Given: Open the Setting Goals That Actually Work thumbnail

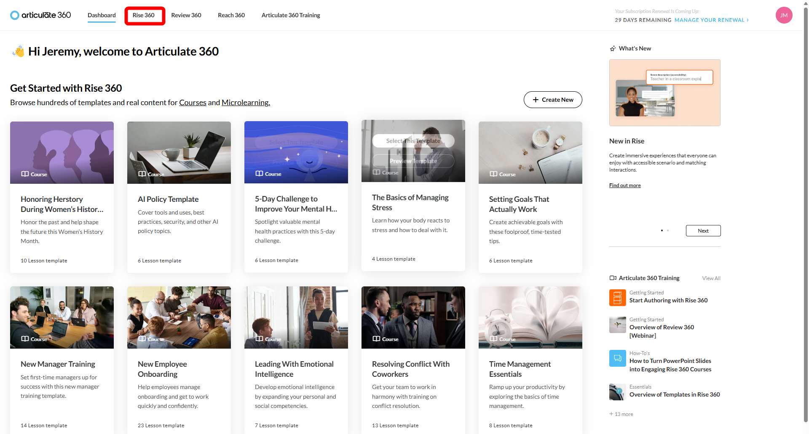Looking at the screenshot, I should 530,153.
